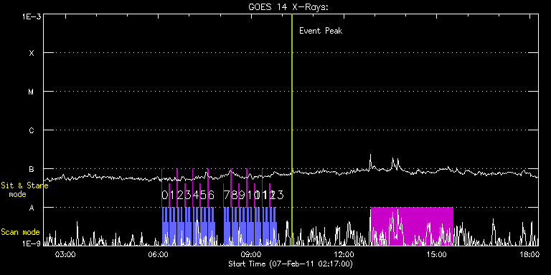This screenshot has width=551, height=275.
Task: Select the X flare class axis label
Action: pos(32,53)
